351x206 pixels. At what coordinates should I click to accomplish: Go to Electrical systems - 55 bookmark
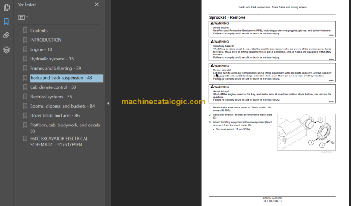point(51,97)
